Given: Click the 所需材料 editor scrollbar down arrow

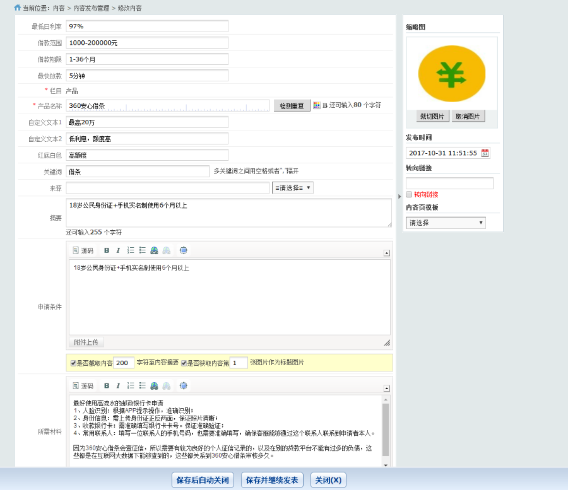Looking at the screenshot, I should tap(386, 465).
